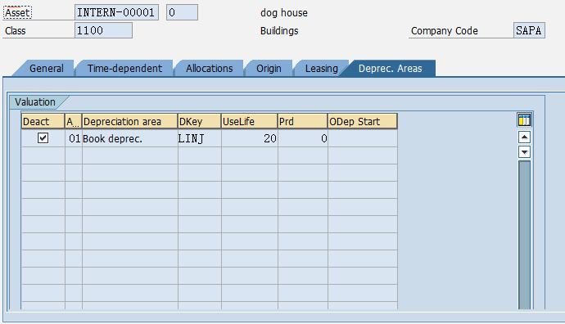This screenshot has height=324, width=565.
Task: Click the Valuation group label
Action: [x=35, y=102]
